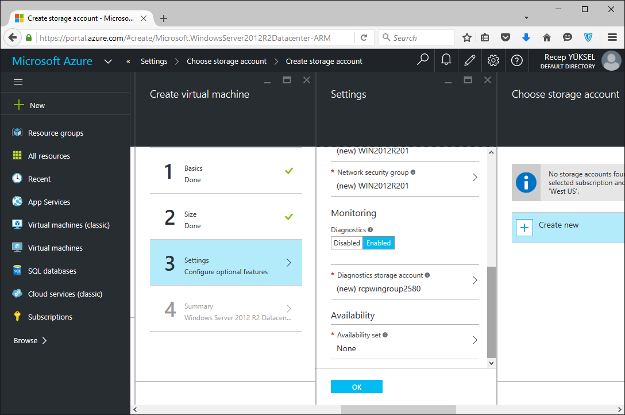Go to Firefox home page icon
The height and width of the screenshot is (415, 625).
click(x=547, y=37)
